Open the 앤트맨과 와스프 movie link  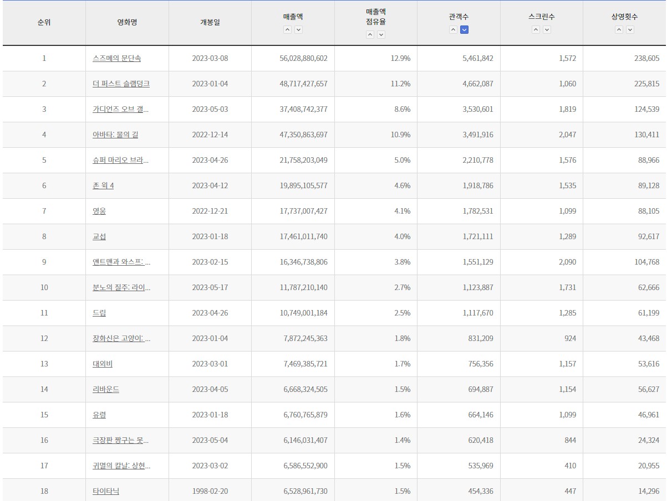121,262
